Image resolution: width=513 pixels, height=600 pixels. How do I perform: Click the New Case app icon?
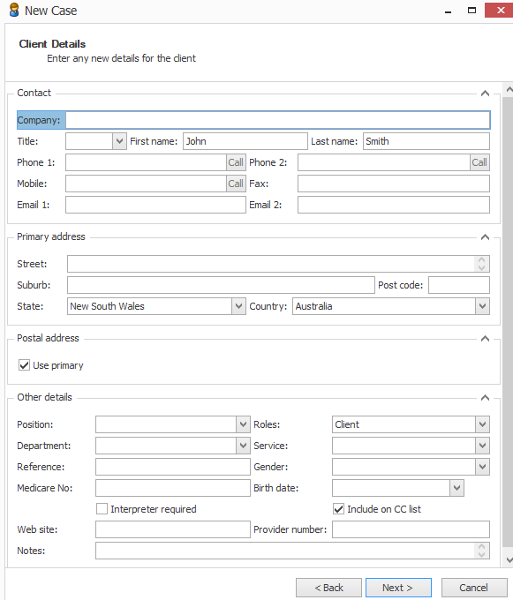tap(14, 11)
